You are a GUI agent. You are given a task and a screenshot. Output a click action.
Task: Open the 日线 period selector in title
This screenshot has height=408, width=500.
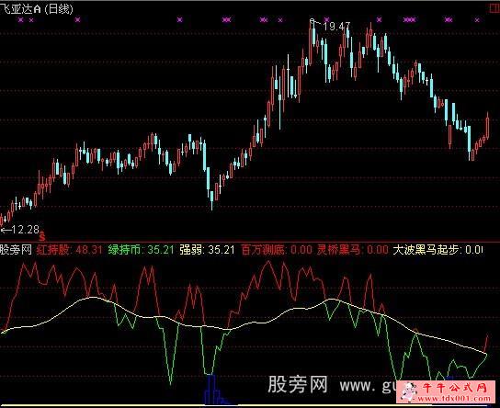click(x=59, y=8)
